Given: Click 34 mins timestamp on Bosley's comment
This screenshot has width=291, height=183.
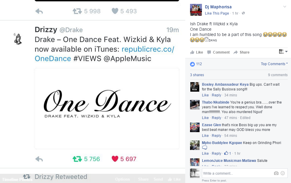Looking at the screenshot, I should (x=231, y=95).
